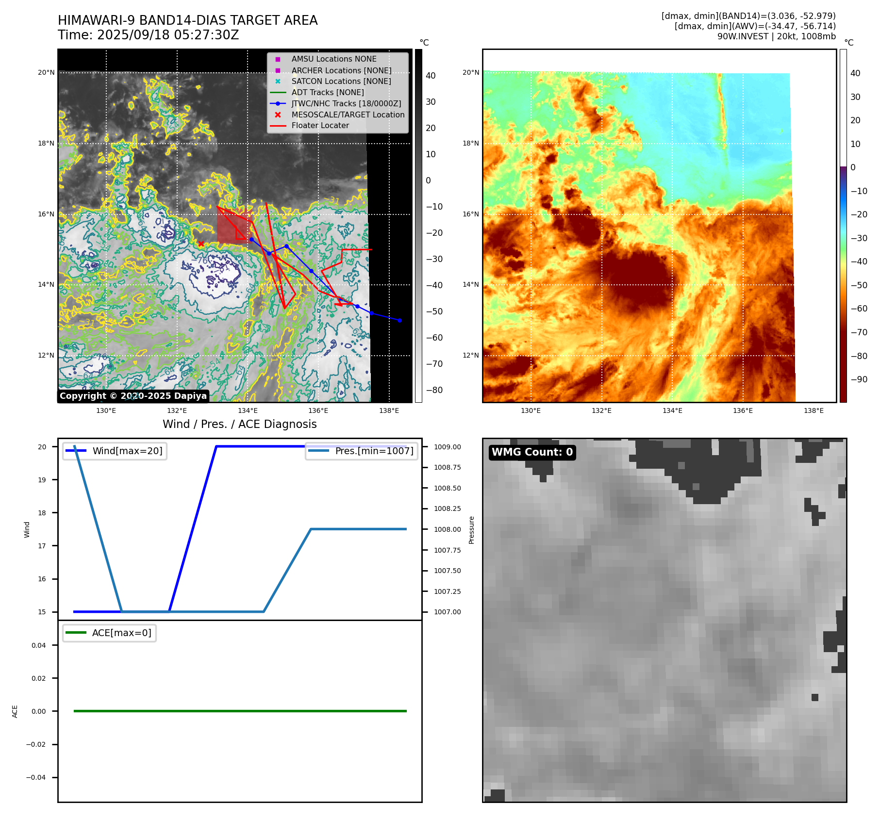Click the cyan x beside SATCON Locations

click(278, 82)
